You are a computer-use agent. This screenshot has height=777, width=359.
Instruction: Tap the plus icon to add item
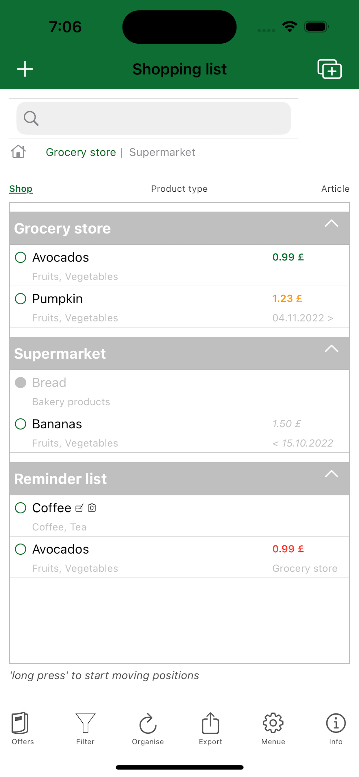pos(25,69)
